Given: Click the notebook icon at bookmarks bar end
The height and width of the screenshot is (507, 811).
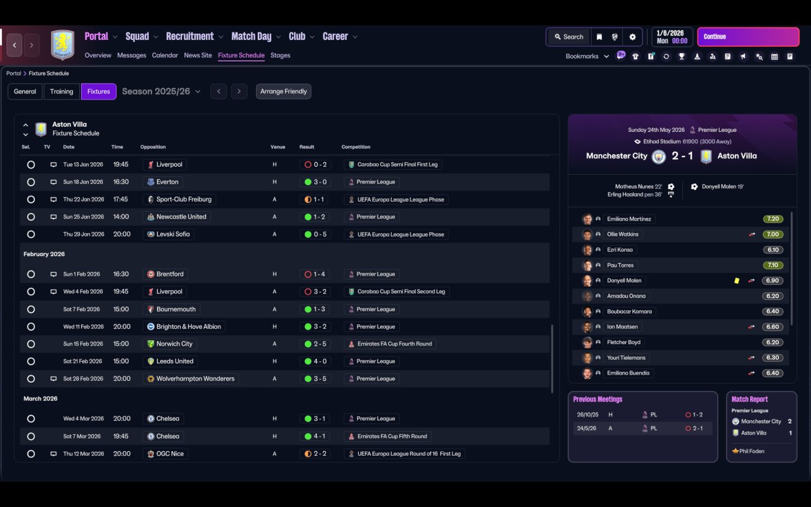Looking at the screenshot, I should 790,56.
